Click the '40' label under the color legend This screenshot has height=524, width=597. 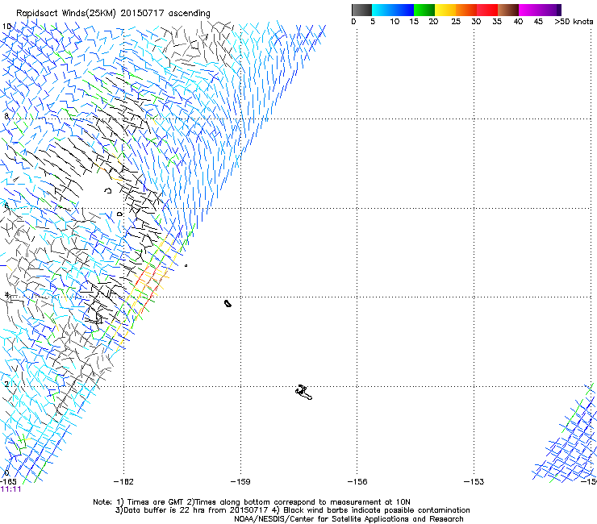(x=518, y=22)
